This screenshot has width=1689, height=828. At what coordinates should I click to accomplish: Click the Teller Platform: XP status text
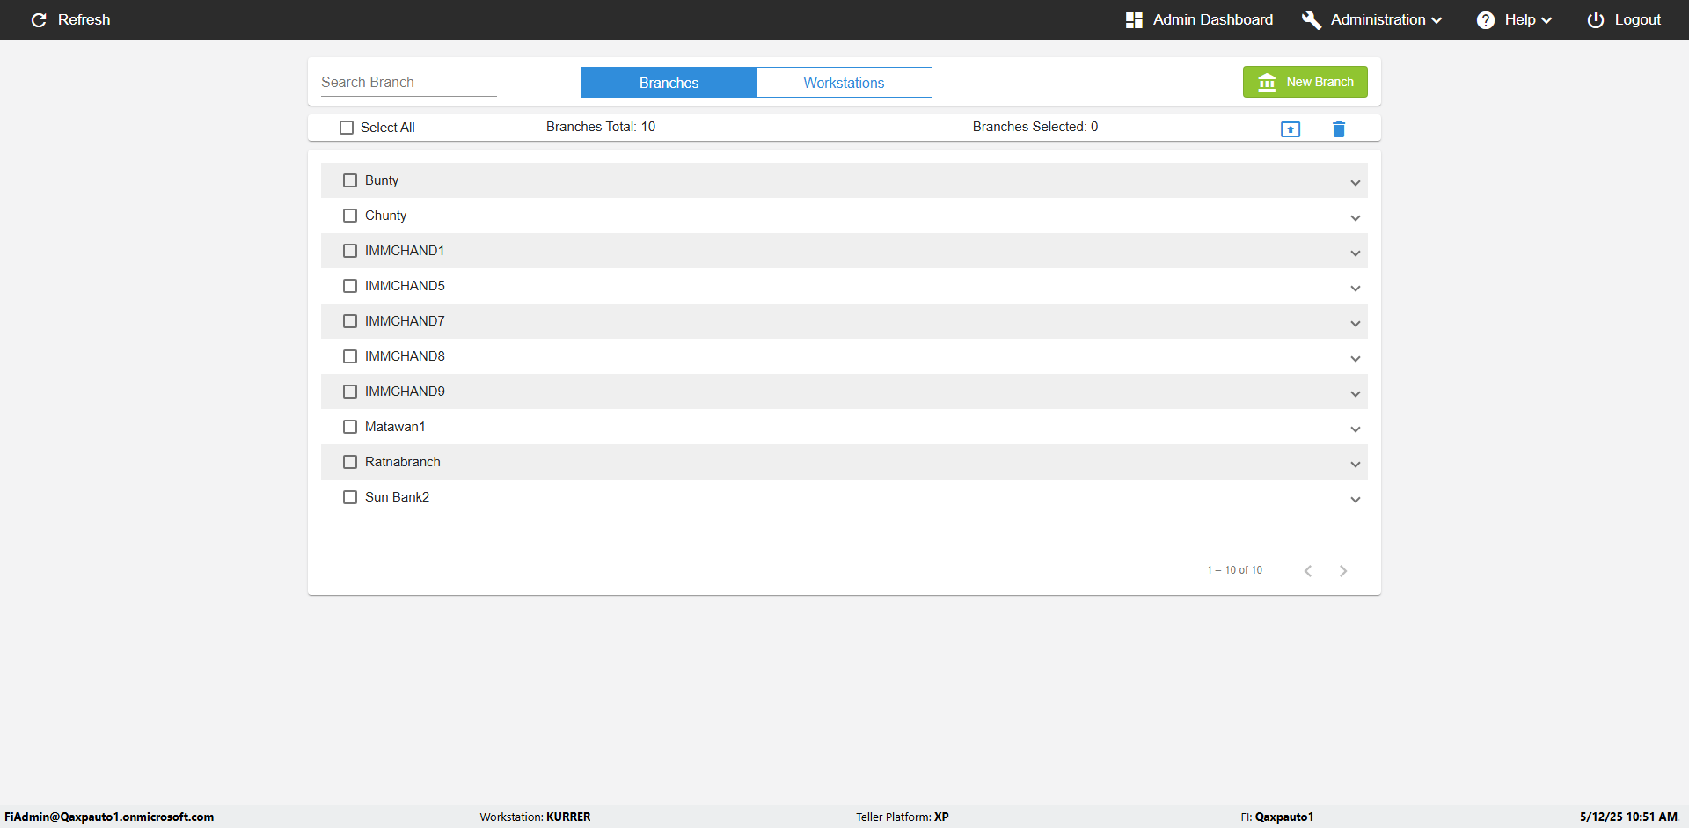point(903,817)
